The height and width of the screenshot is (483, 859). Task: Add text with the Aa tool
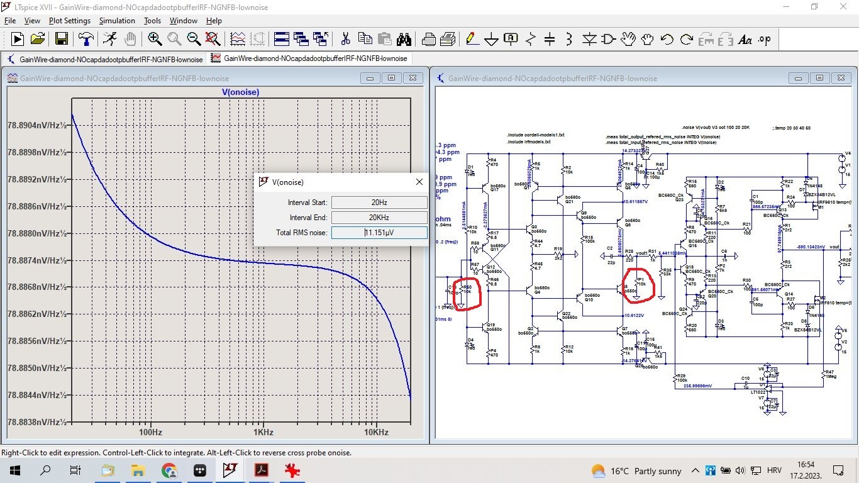[x=745, y=39]
